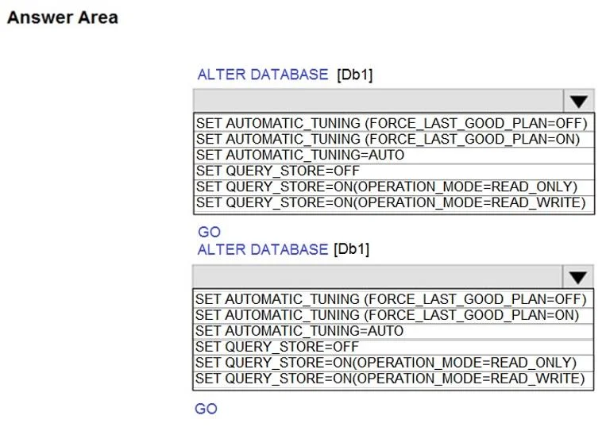
Task: Choose QUERY_STORE=OFF in second list
Action: 393,347
